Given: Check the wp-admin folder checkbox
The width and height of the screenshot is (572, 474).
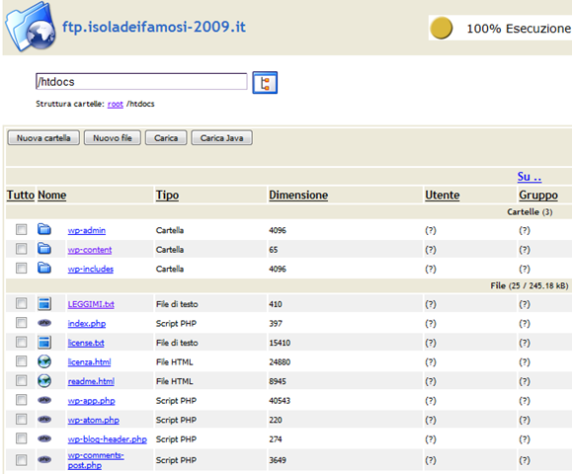Looking at the screenshot, I should click(x=21, y=229).
